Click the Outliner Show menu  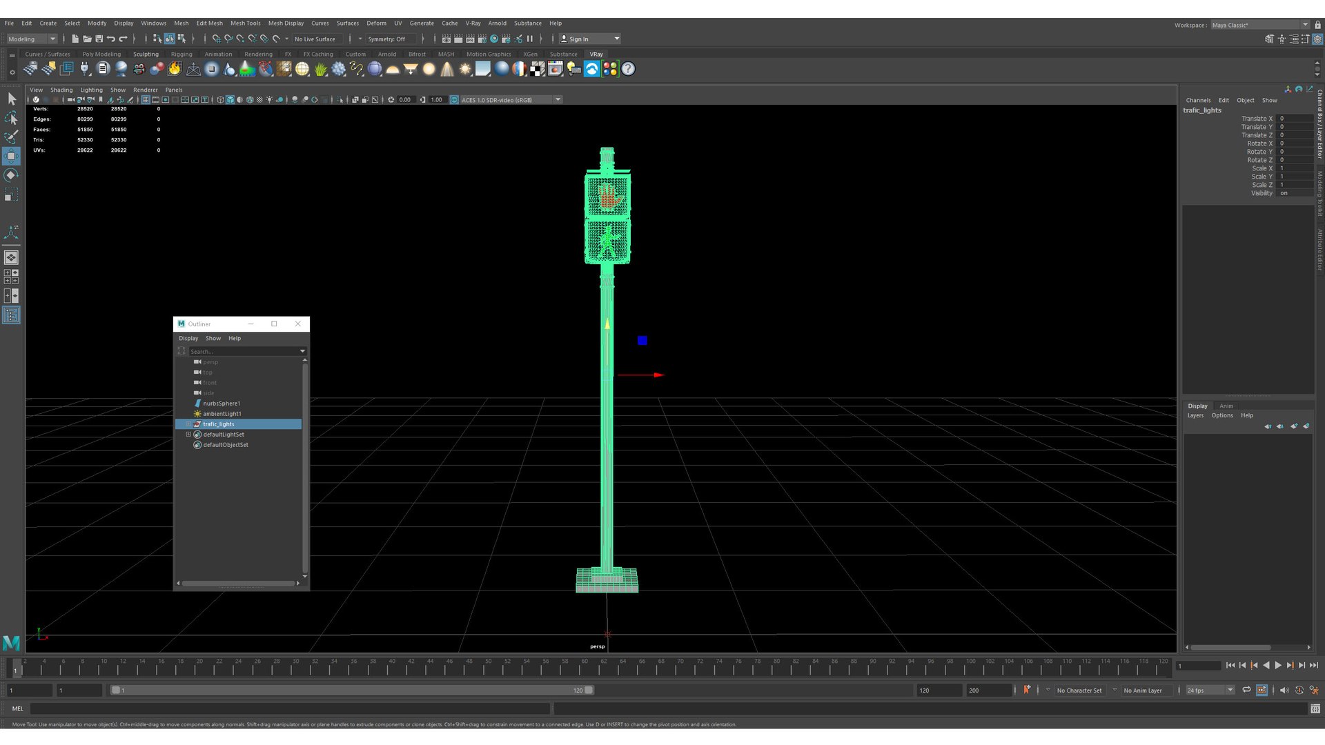click(213, 338)
